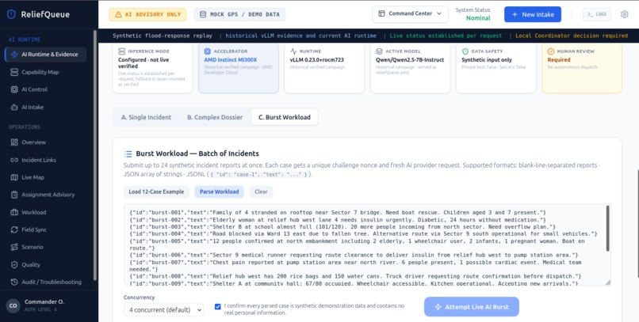Click the sidebar vertical scrollbar
The height and width of the screenshot is (322, 639).
95,154
